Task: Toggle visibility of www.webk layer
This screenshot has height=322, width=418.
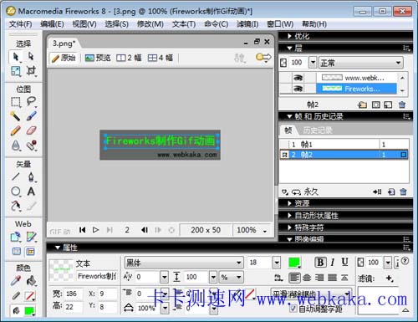Action: coord(298,78)
